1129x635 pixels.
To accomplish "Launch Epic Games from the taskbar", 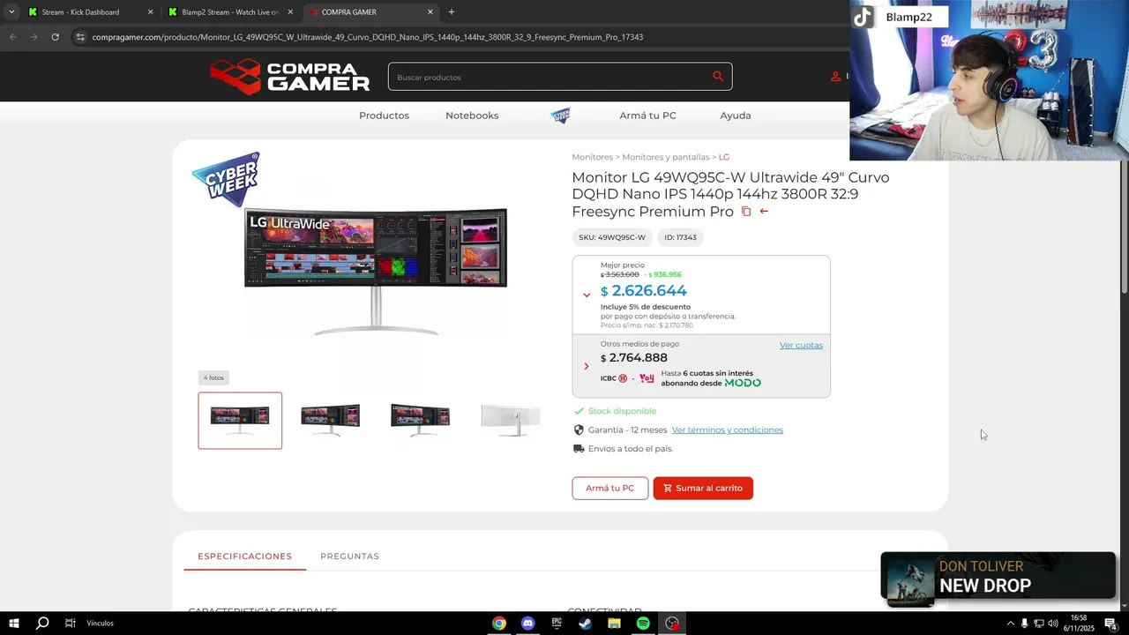I will (557, 624).
